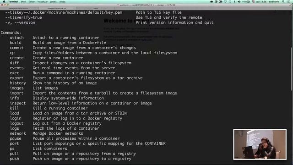Click the 'pause' command row
This screenshot has height=165, width=293.
pos(65,138)
